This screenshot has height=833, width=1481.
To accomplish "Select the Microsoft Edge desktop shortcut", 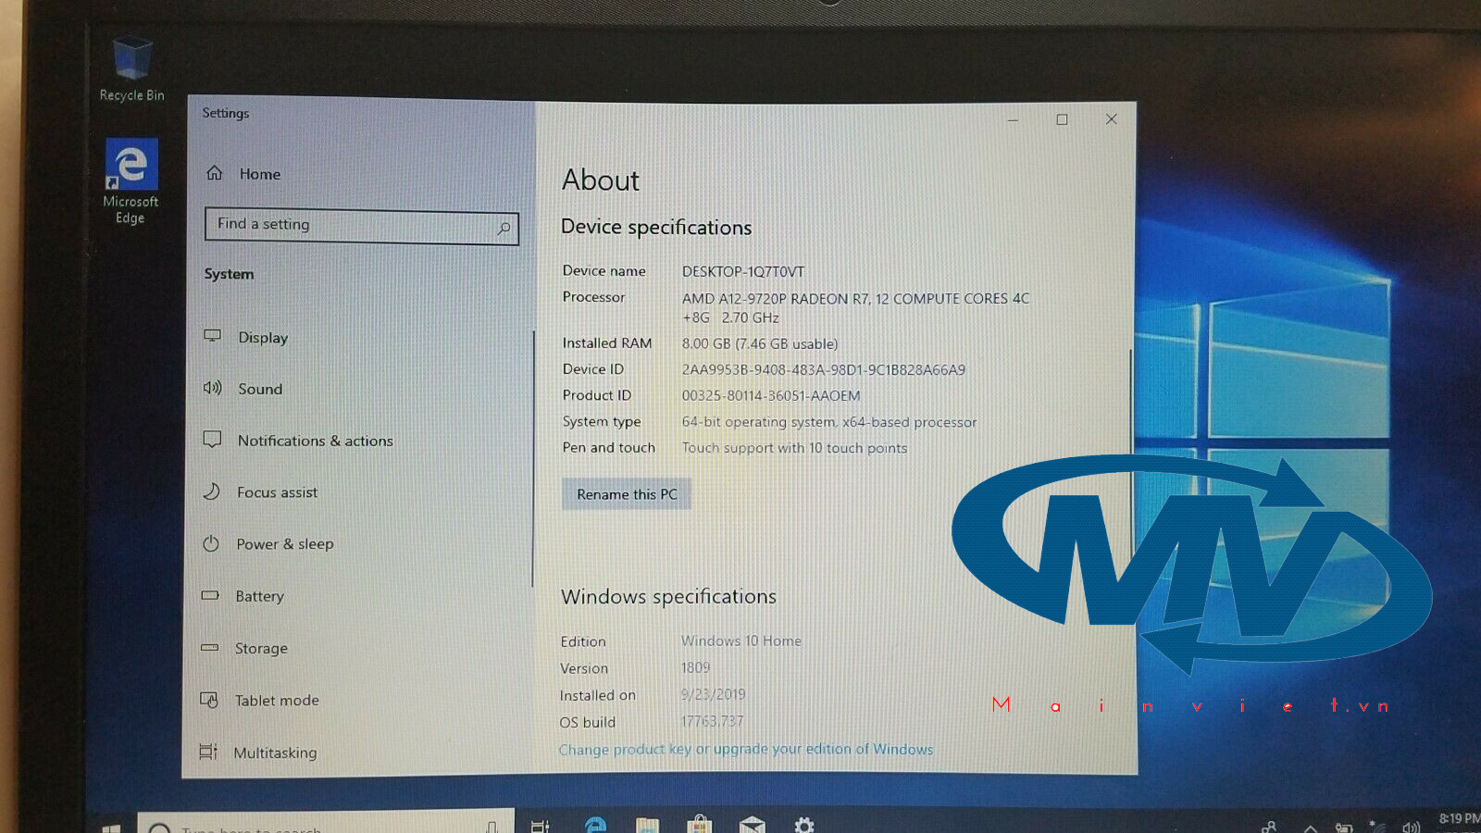I will pyautogui.click(x=131, y=181).
